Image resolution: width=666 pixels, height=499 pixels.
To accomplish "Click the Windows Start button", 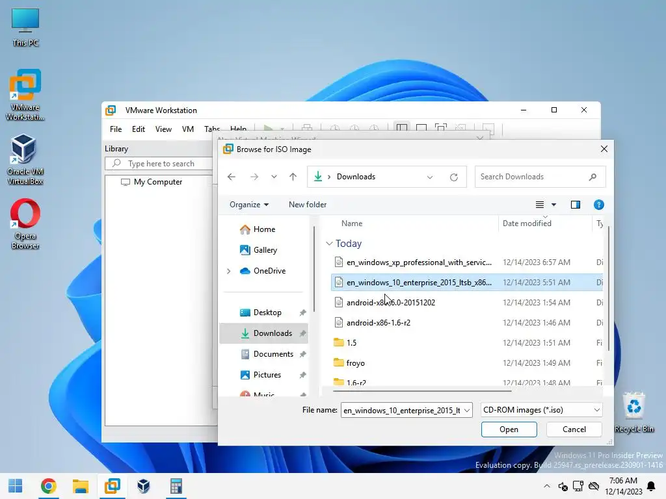I will [16, 486].
